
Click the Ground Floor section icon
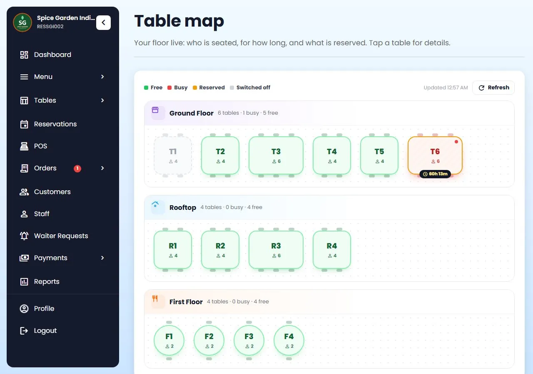(x=155, y=110)
